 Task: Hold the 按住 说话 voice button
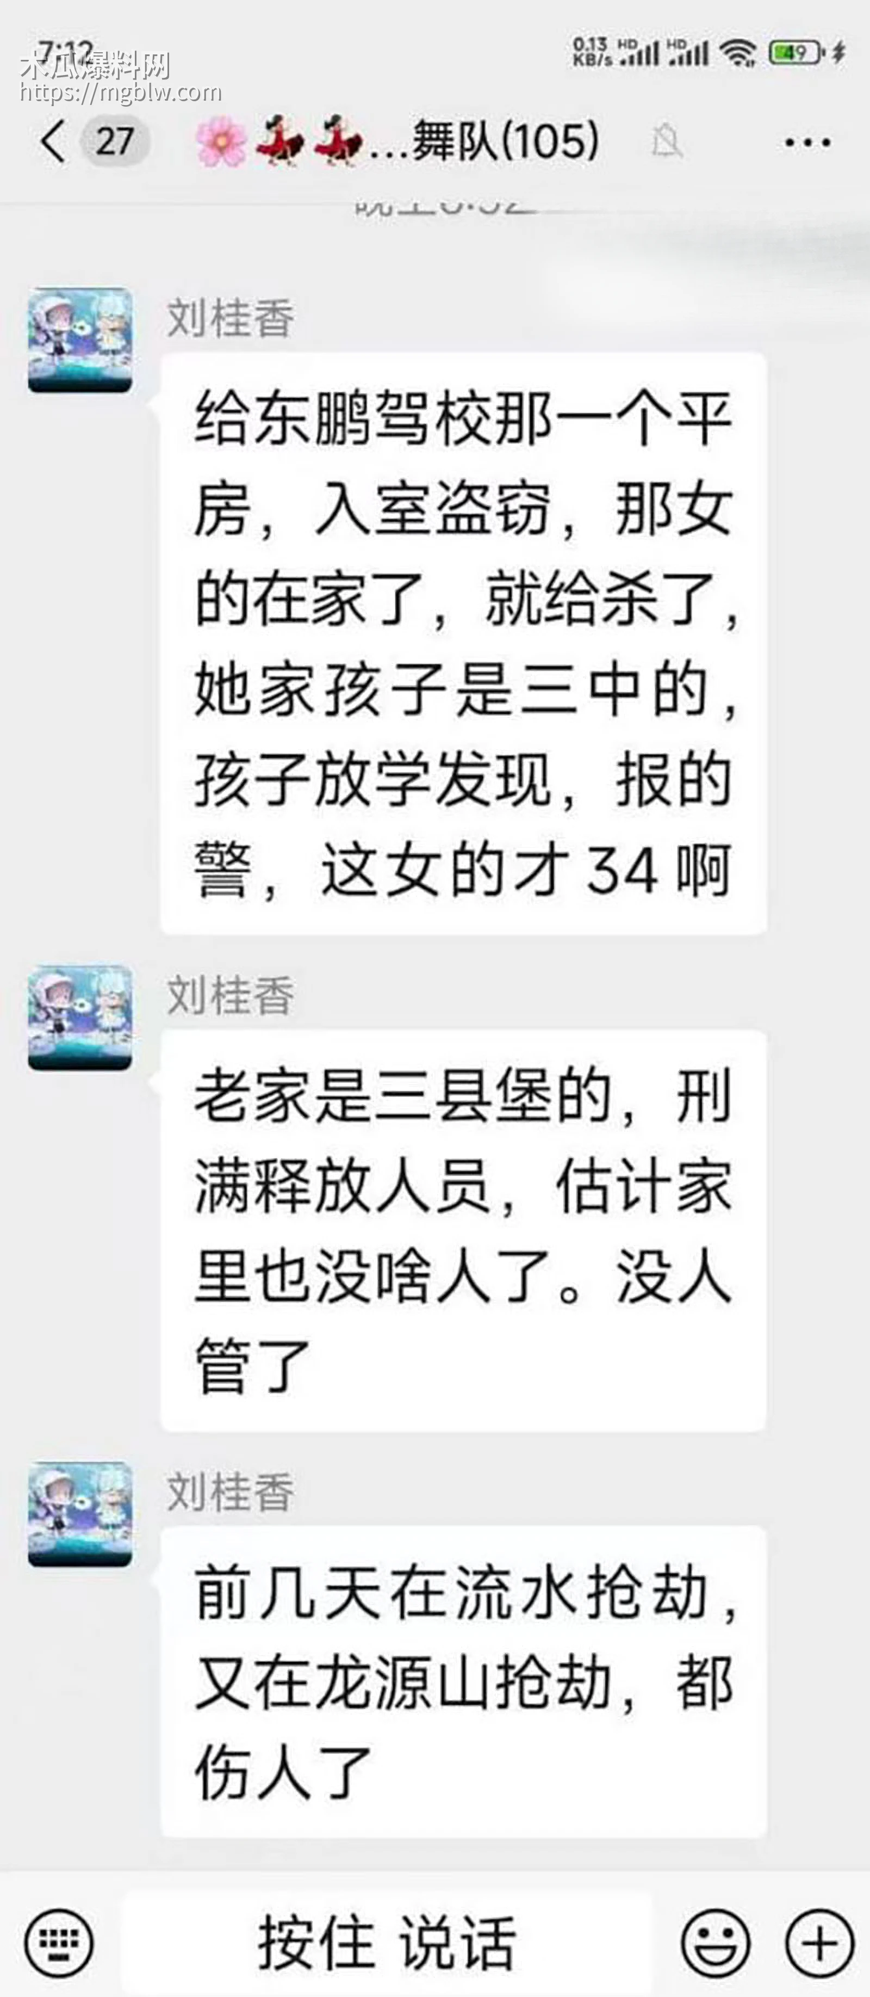point(387,1942)
